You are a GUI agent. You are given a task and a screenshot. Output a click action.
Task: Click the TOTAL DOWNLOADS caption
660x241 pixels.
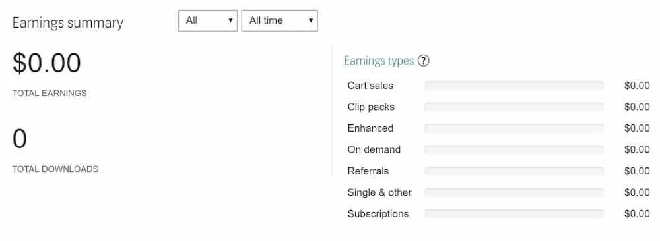coord(55,169)
